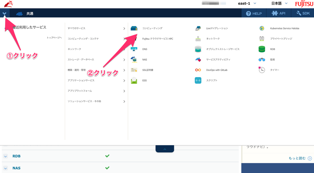
Task: Click the Kubernetes Service Hatoba icon
Action: coord(262,28)
